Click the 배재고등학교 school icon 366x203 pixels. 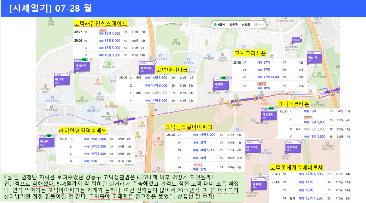pyautogui.click(x=93, y=108)
